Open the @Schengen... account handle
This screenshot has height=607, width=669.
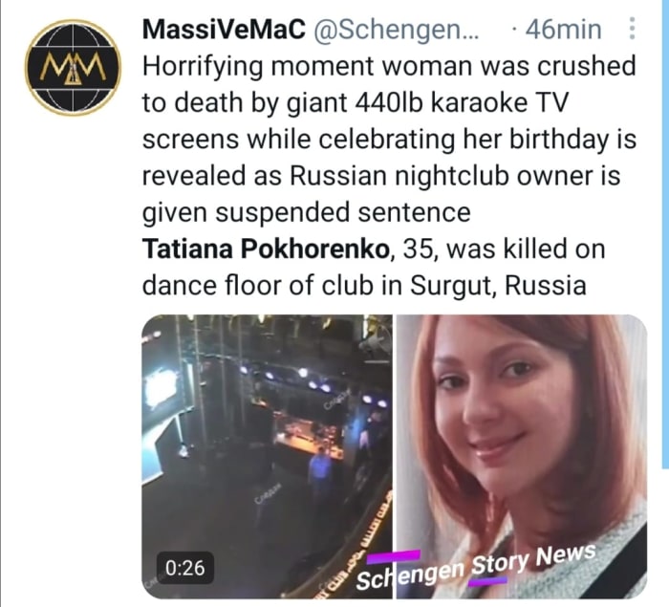tap(397, 30)
